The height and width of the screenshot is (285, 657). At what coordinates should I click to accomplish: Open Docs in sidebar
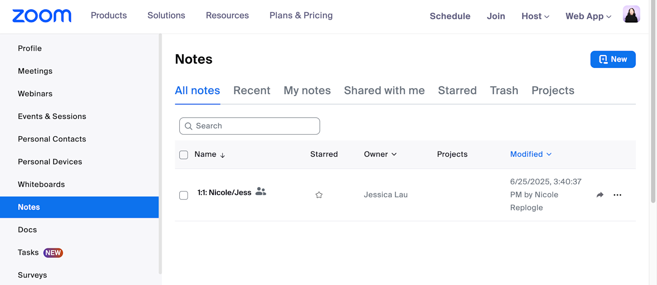click(27, 230)
